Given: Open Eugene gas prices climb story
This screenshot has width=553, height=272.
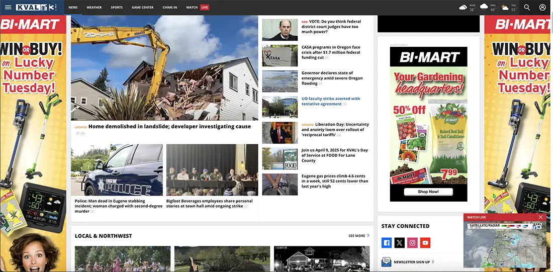Looking at the screenshot, I should [x=335, y=181].
